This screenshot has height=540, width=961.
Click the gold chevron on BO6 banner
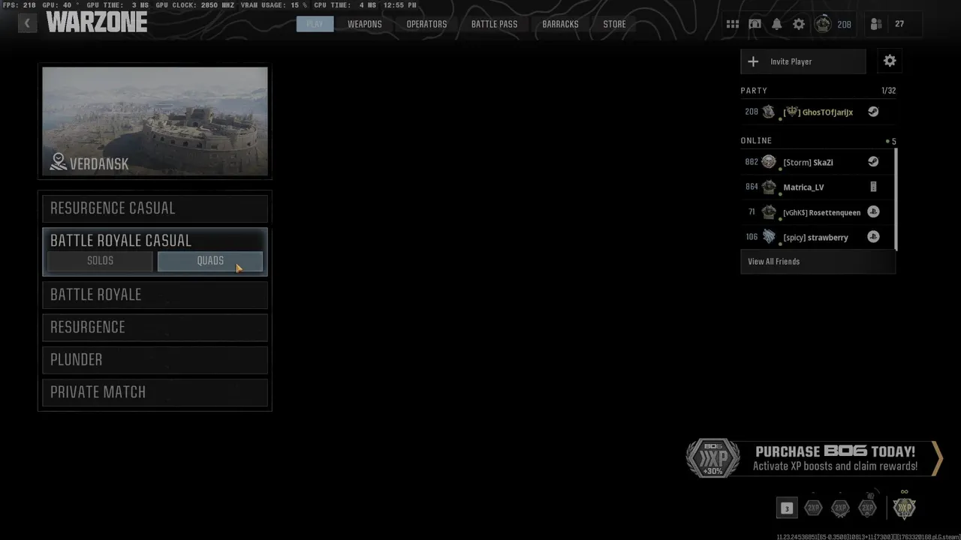click(x=936, y=458)
